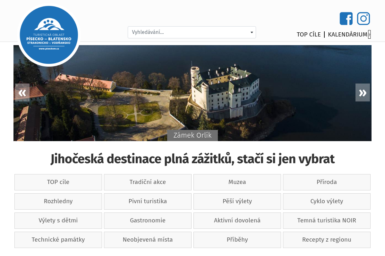The image size is (385, 256).
Task: Open the Facebook page icon
Action: pyautogui.click(x=346, y=19)
